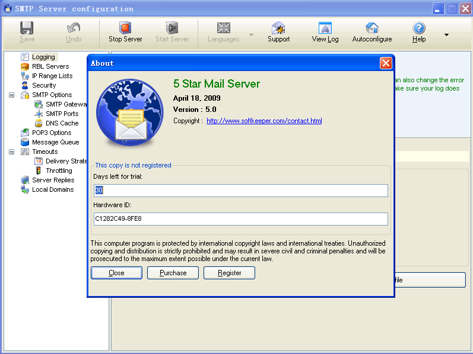
Task: Open the Languages dropdown arrow
Action: pos(251,35)
